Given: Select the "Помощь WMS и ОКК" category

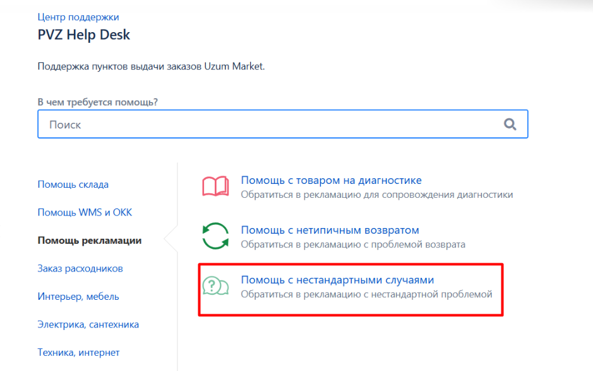Looking at the screenshot, I should (x=85, y=212).
